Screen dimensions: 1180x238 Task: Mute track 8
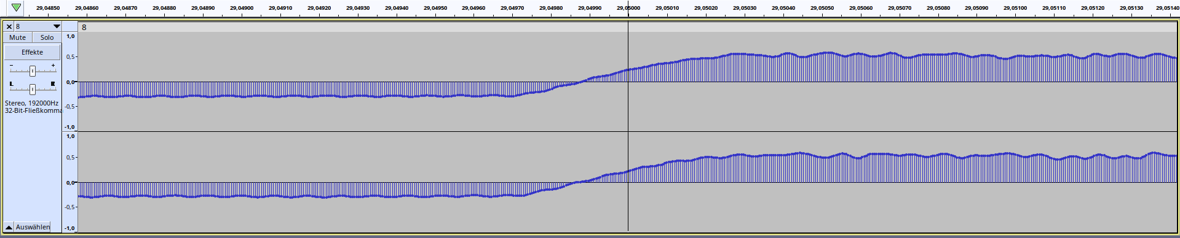click(x=18, y=37)
